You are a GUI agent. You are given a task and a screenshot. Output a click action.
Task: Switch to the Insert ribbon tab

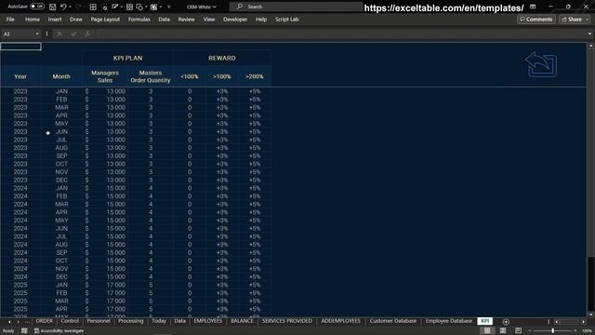(x=55, y=20)
